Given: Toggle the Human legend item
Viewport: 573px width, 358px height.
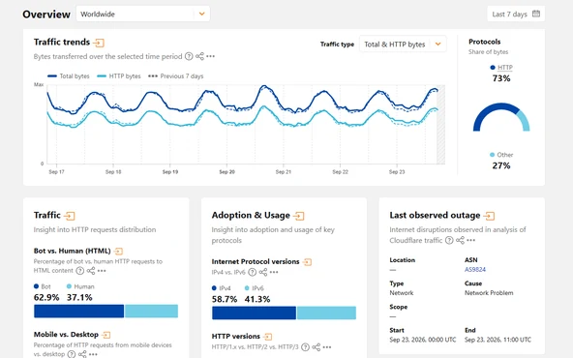Looking at the screenshot, I should click(80, 286).
